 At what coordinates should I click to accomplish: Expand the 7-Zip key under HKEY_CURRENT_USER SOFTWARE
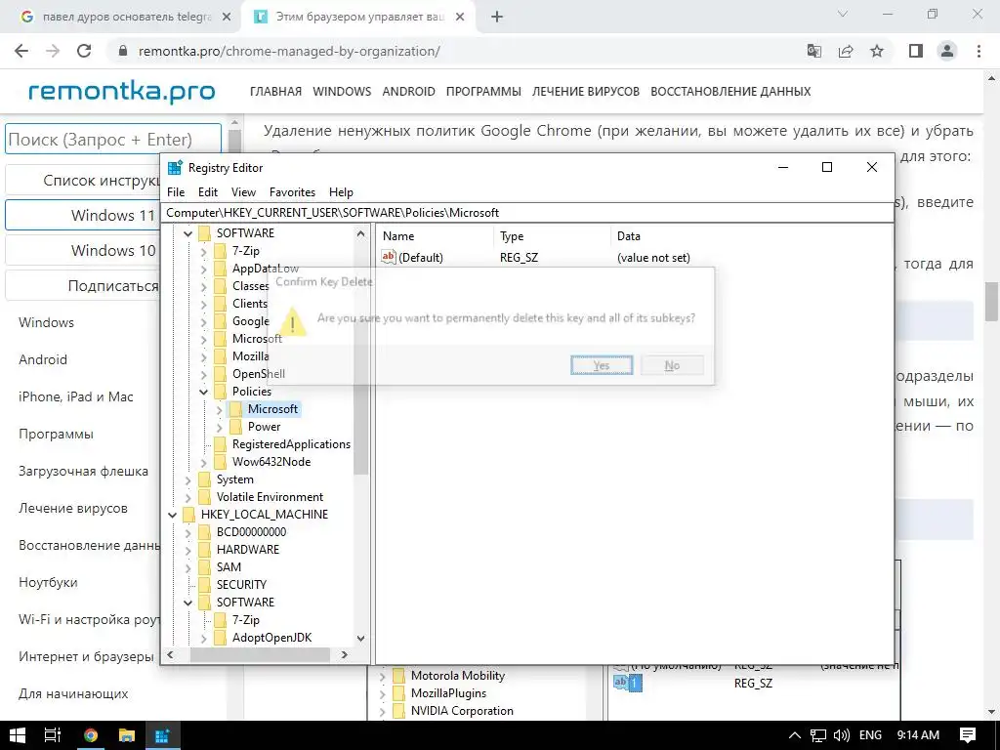coord(203,251)
